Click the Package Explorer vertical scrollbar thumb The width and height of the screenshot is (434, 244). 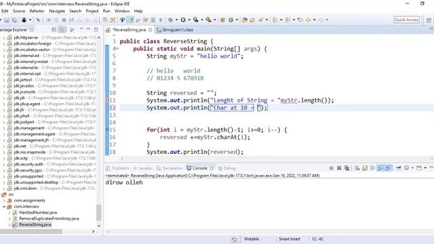tap(98, 213)
